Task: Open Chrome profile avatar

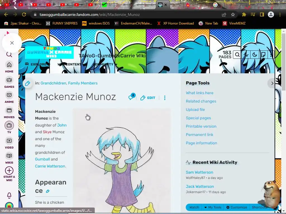Action: point(271,14)
